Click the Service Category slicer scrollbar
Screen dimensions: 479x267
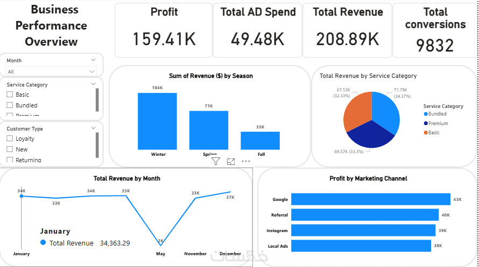pyautogui.click(x=97, y=100)
